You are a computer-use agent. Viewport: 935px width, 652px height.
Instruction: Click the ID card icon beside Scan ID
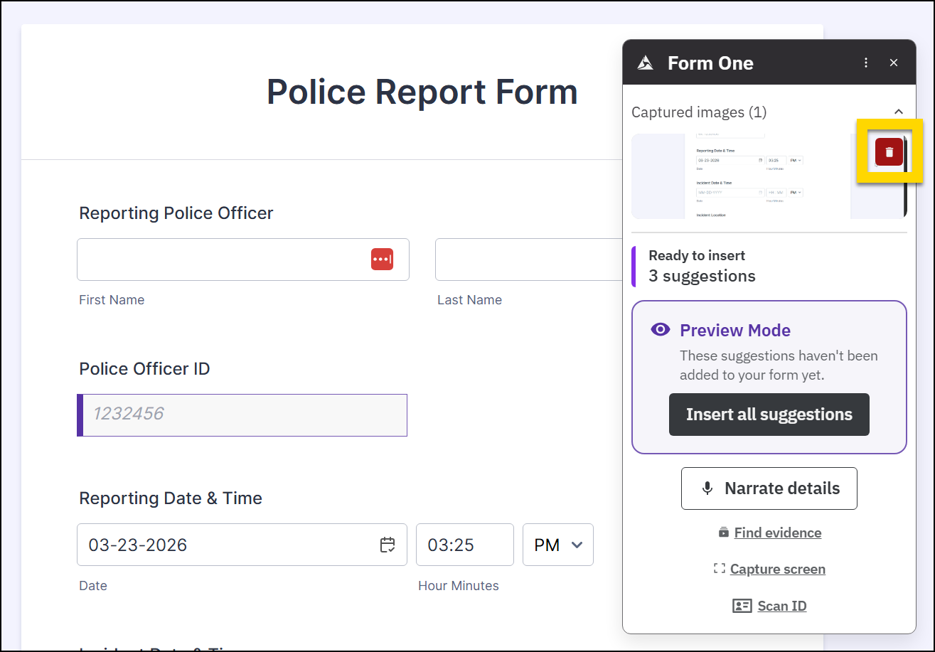[x=742, y=606]
